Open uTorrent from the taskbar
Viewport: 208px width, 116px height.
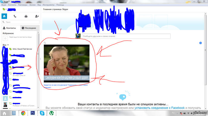tap(51, 113)
